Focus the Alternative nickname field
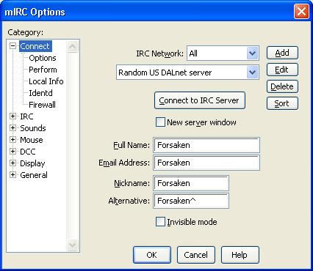 191,201
